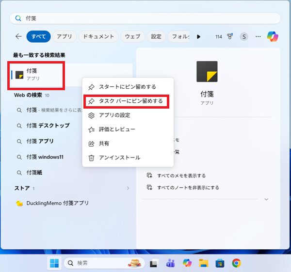The image size is (291, 272).
Task: Select タスク バーにピン留めする in the context menu
Action: click(x=127, y=101)
